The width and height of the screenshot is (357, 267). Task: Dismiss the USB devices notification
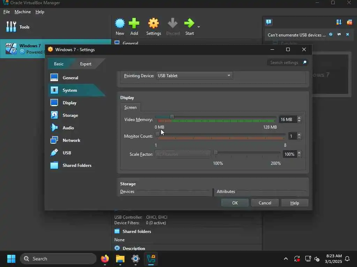[348, 34]
